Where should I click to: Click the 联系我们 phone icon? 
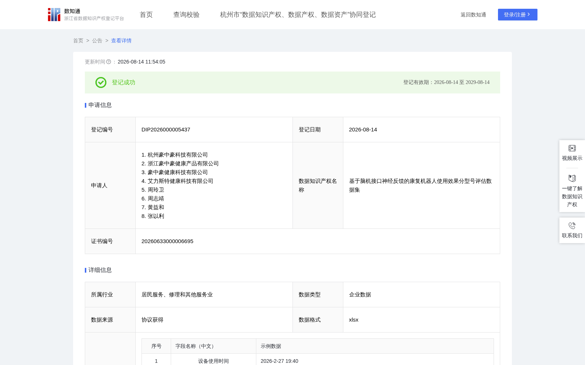click(572, 226)
